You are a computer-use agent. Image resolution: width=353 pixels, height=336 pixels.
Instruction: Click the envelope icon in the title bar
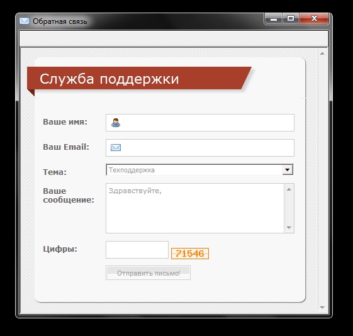(x=25, y=21)
